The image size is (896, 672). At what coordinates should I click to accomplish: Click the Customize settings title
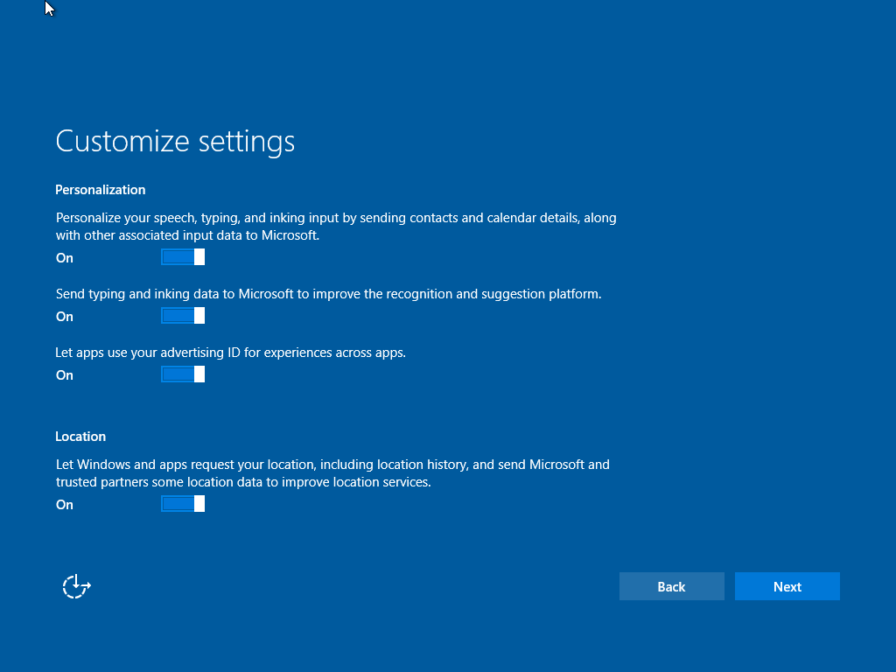(x=175, y=141)
